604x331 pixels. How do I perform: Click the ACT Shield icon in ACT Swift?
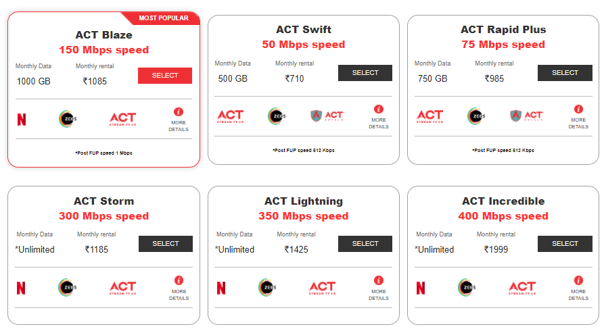coord(327,116)
